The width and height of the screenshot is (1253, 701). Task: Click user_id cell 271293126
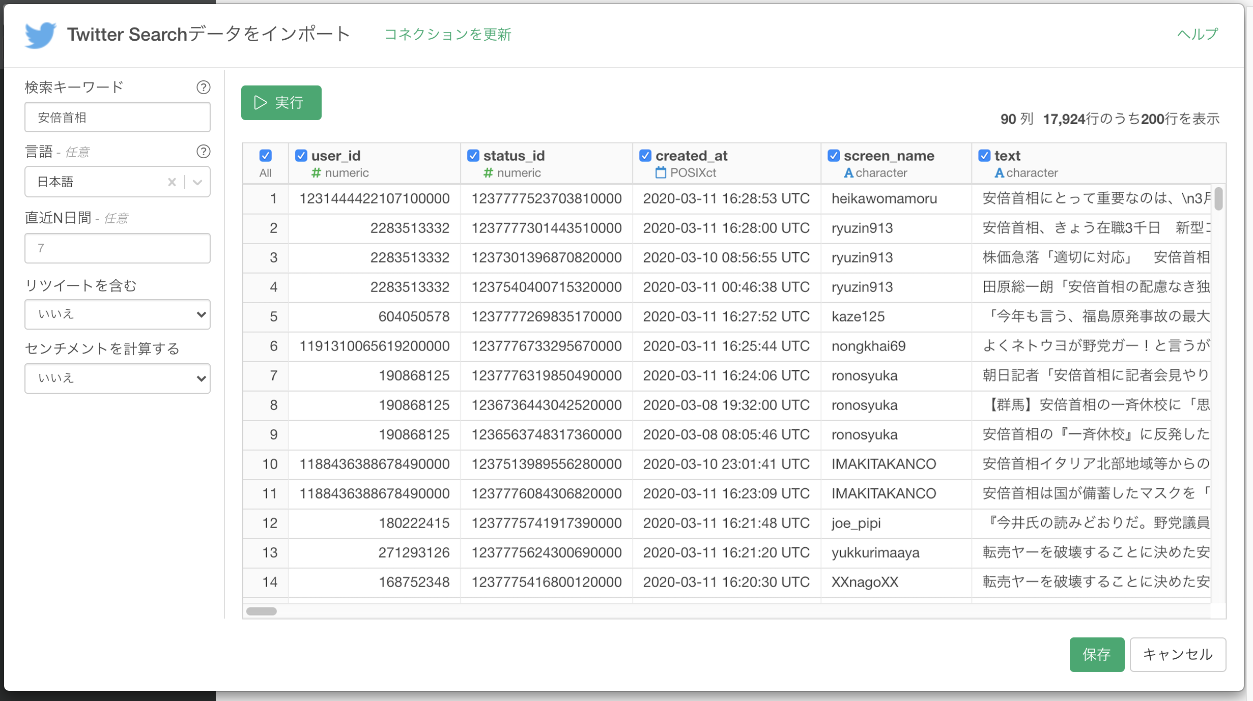pos(375,553)
